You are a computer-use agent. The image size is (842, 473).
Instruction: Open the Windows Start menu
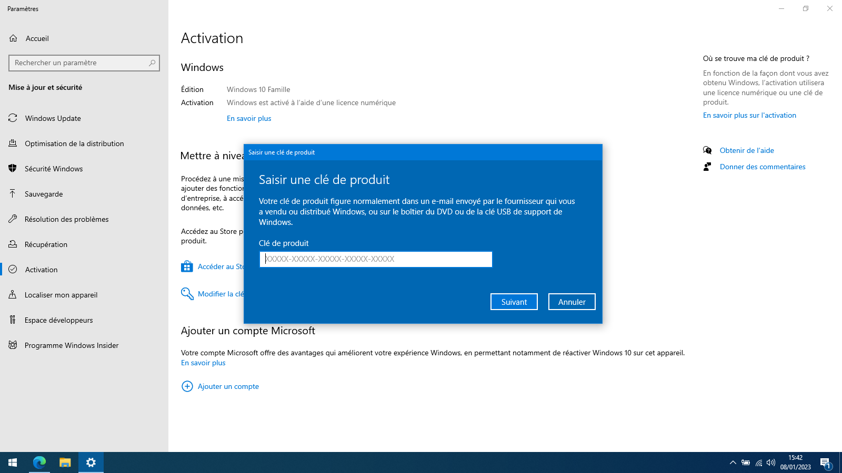[x=13, y=462]
